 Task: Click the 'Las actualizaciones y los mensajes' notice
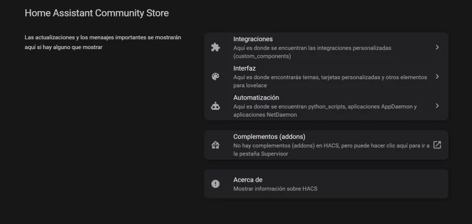pos(103,42)
